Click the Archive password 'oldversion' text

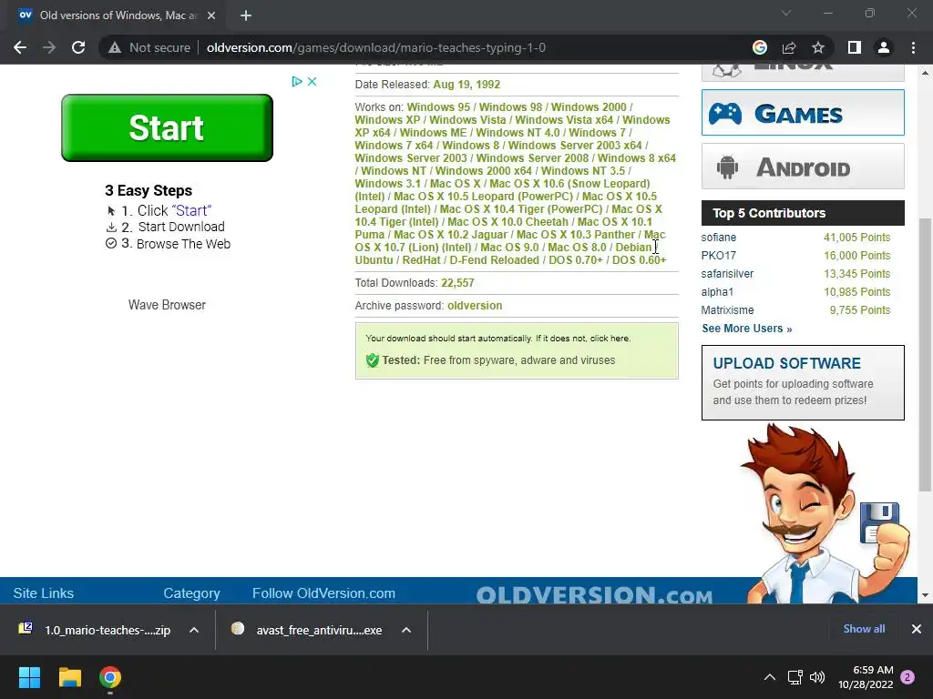(475, 306)
